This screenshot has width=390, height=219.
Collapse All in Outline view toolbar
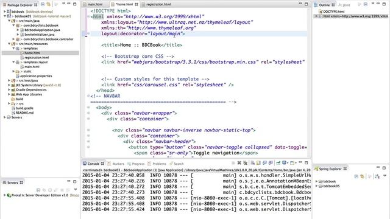pos(366,4)
